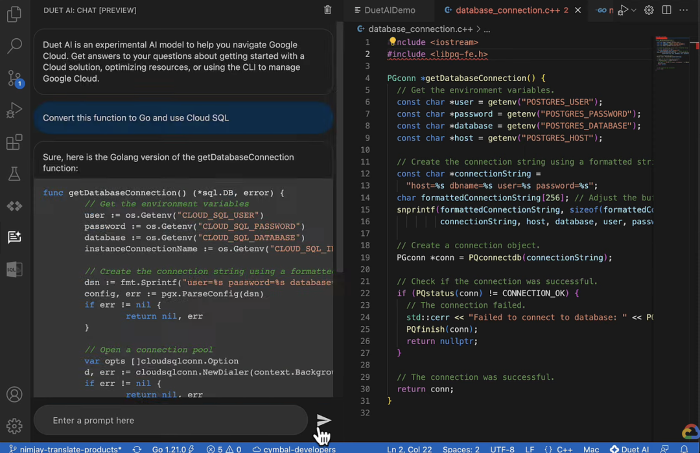Open Source Control view with badge
The image size is (700, 453).
click(x=14, y=78)
